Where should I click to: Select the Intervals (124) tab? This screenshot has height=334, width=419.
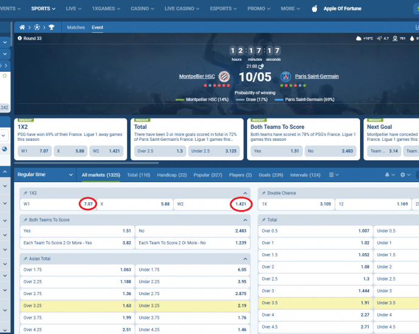tap(305, 175)
